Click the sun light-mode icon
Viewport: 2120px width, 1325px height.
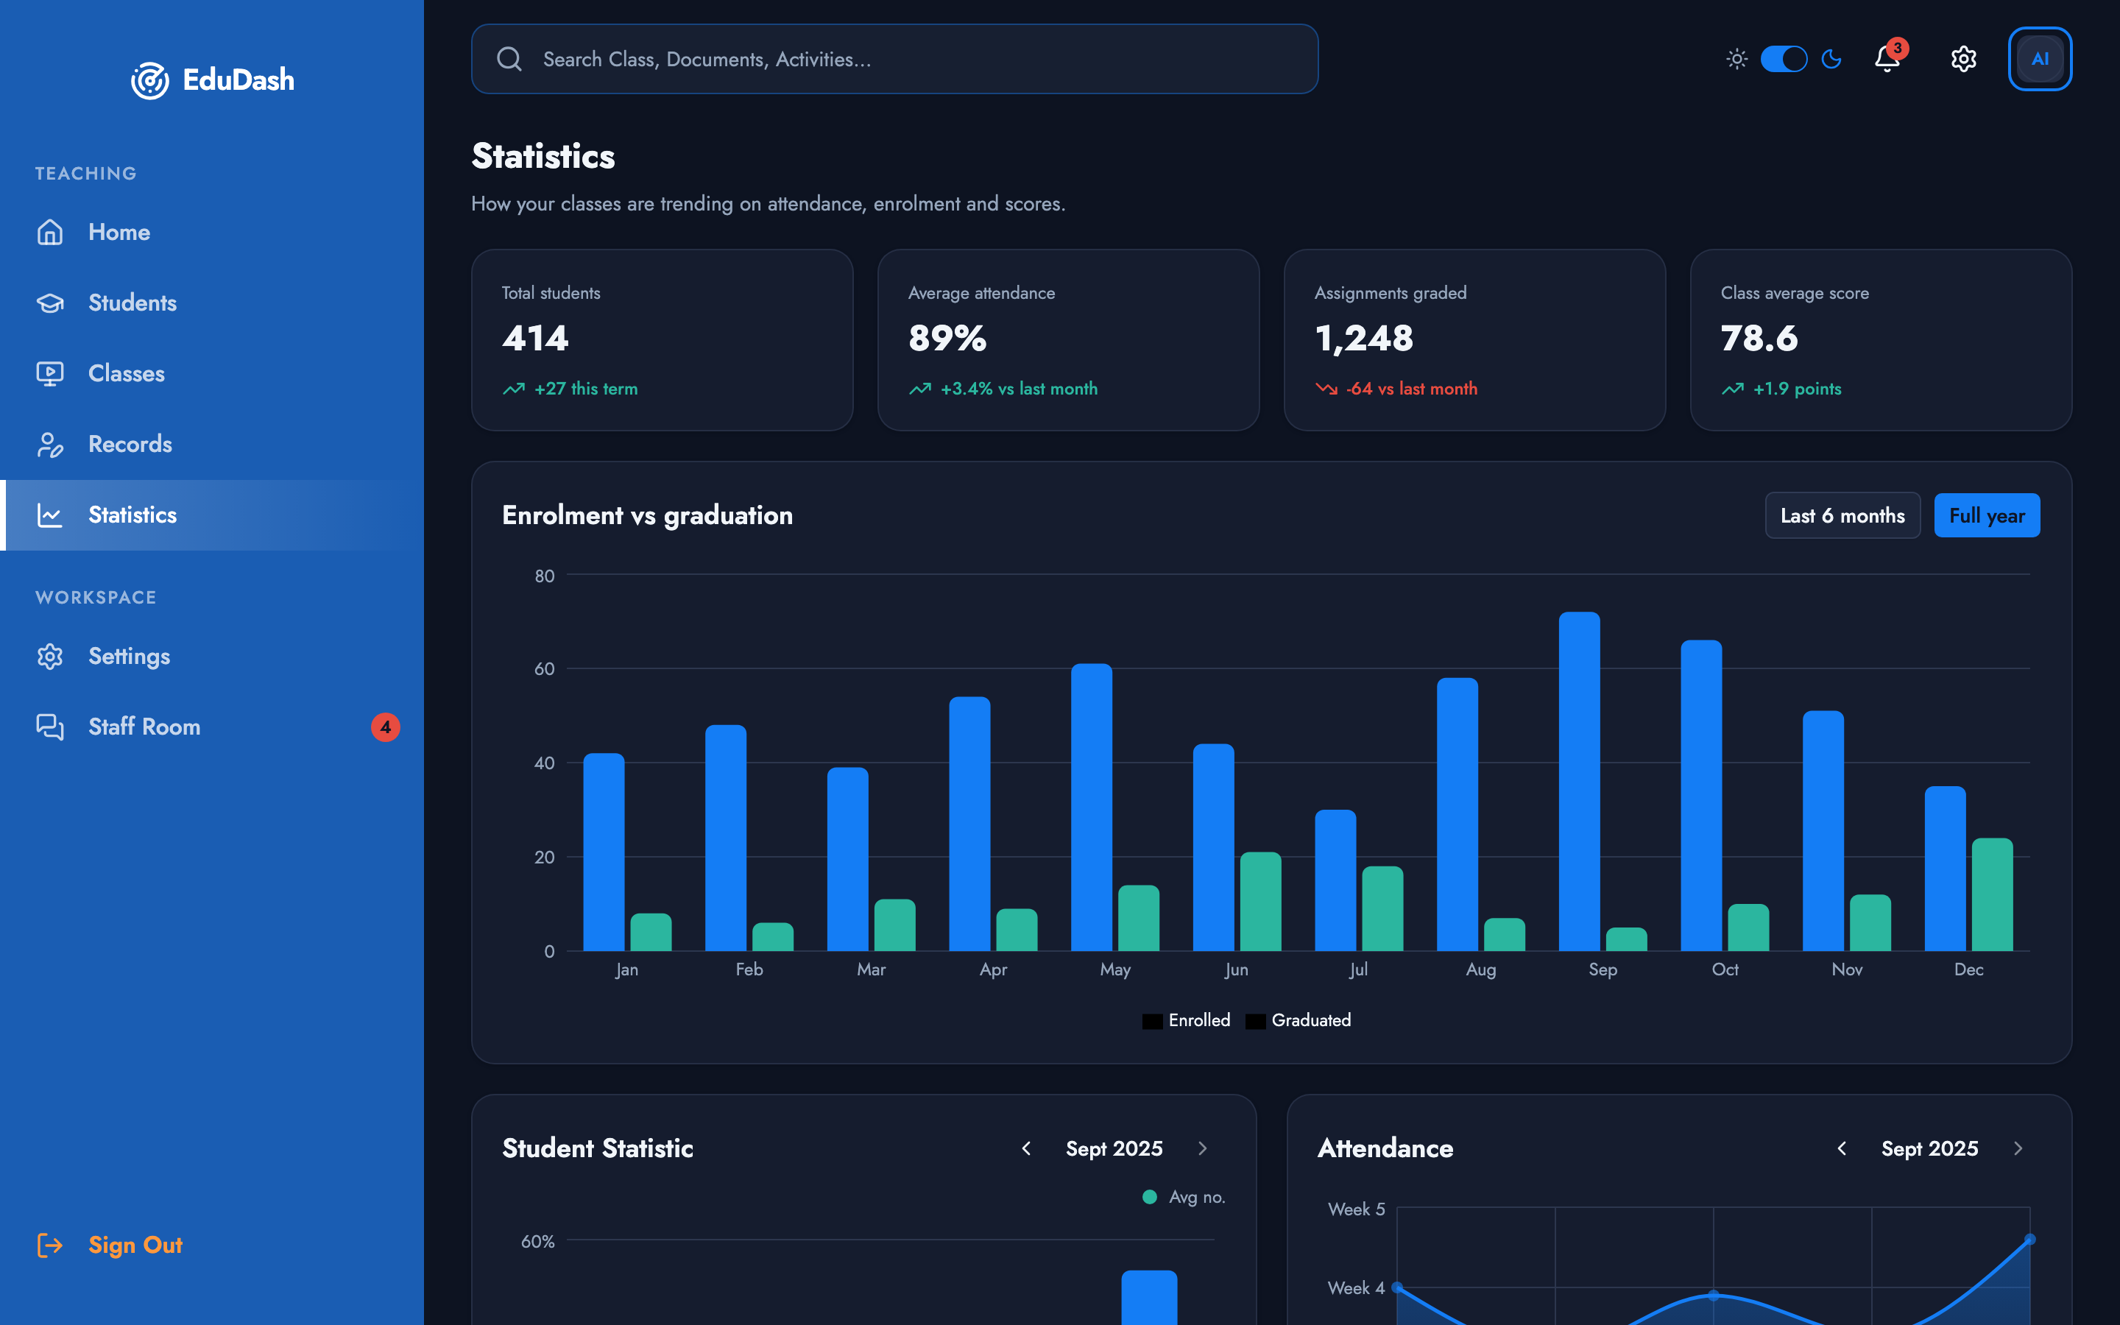click(1736, 59)
